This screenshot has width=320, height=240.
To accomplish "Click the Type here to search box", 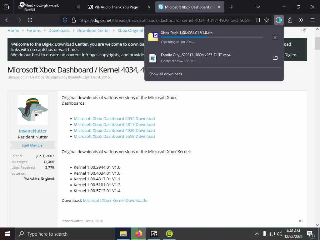I will coord(65,234).
